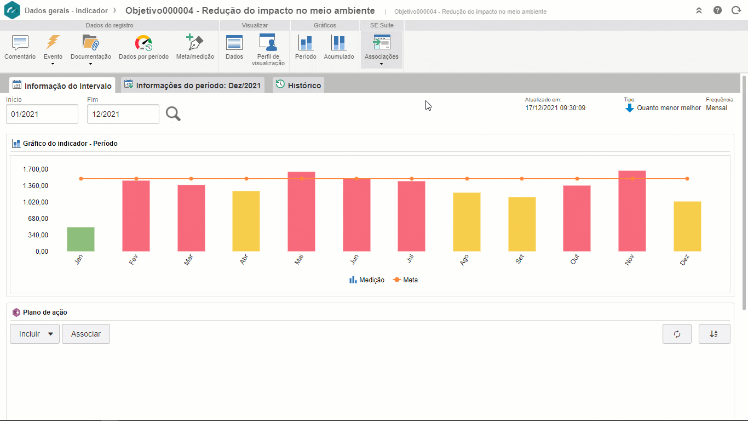This screenshot has width=748, height=421.
Task: Click the 'Mensal' frequency value
Action: tap(716, 108)
